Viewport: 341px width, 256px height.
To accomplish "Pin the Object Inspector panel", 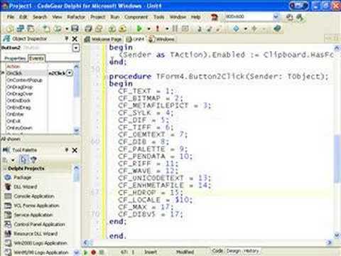I will (x=67, y=38).
